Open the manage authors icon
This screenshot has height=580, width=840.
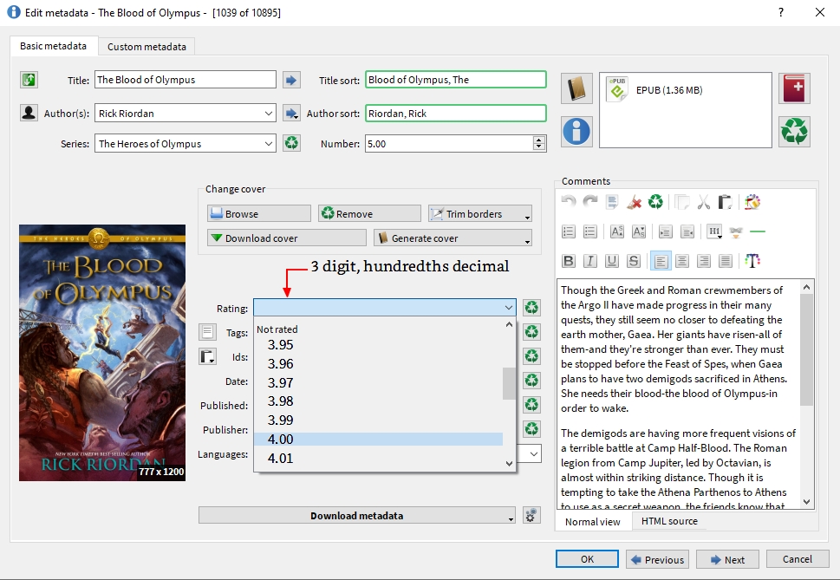(29, 113)
